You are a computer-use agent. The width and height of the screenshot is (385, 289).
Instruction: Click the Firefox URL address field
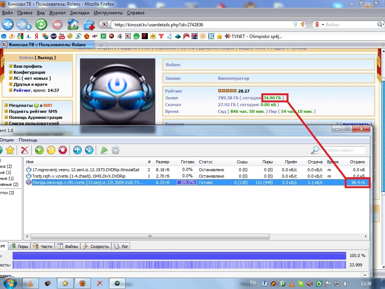[x=201, y=24]
